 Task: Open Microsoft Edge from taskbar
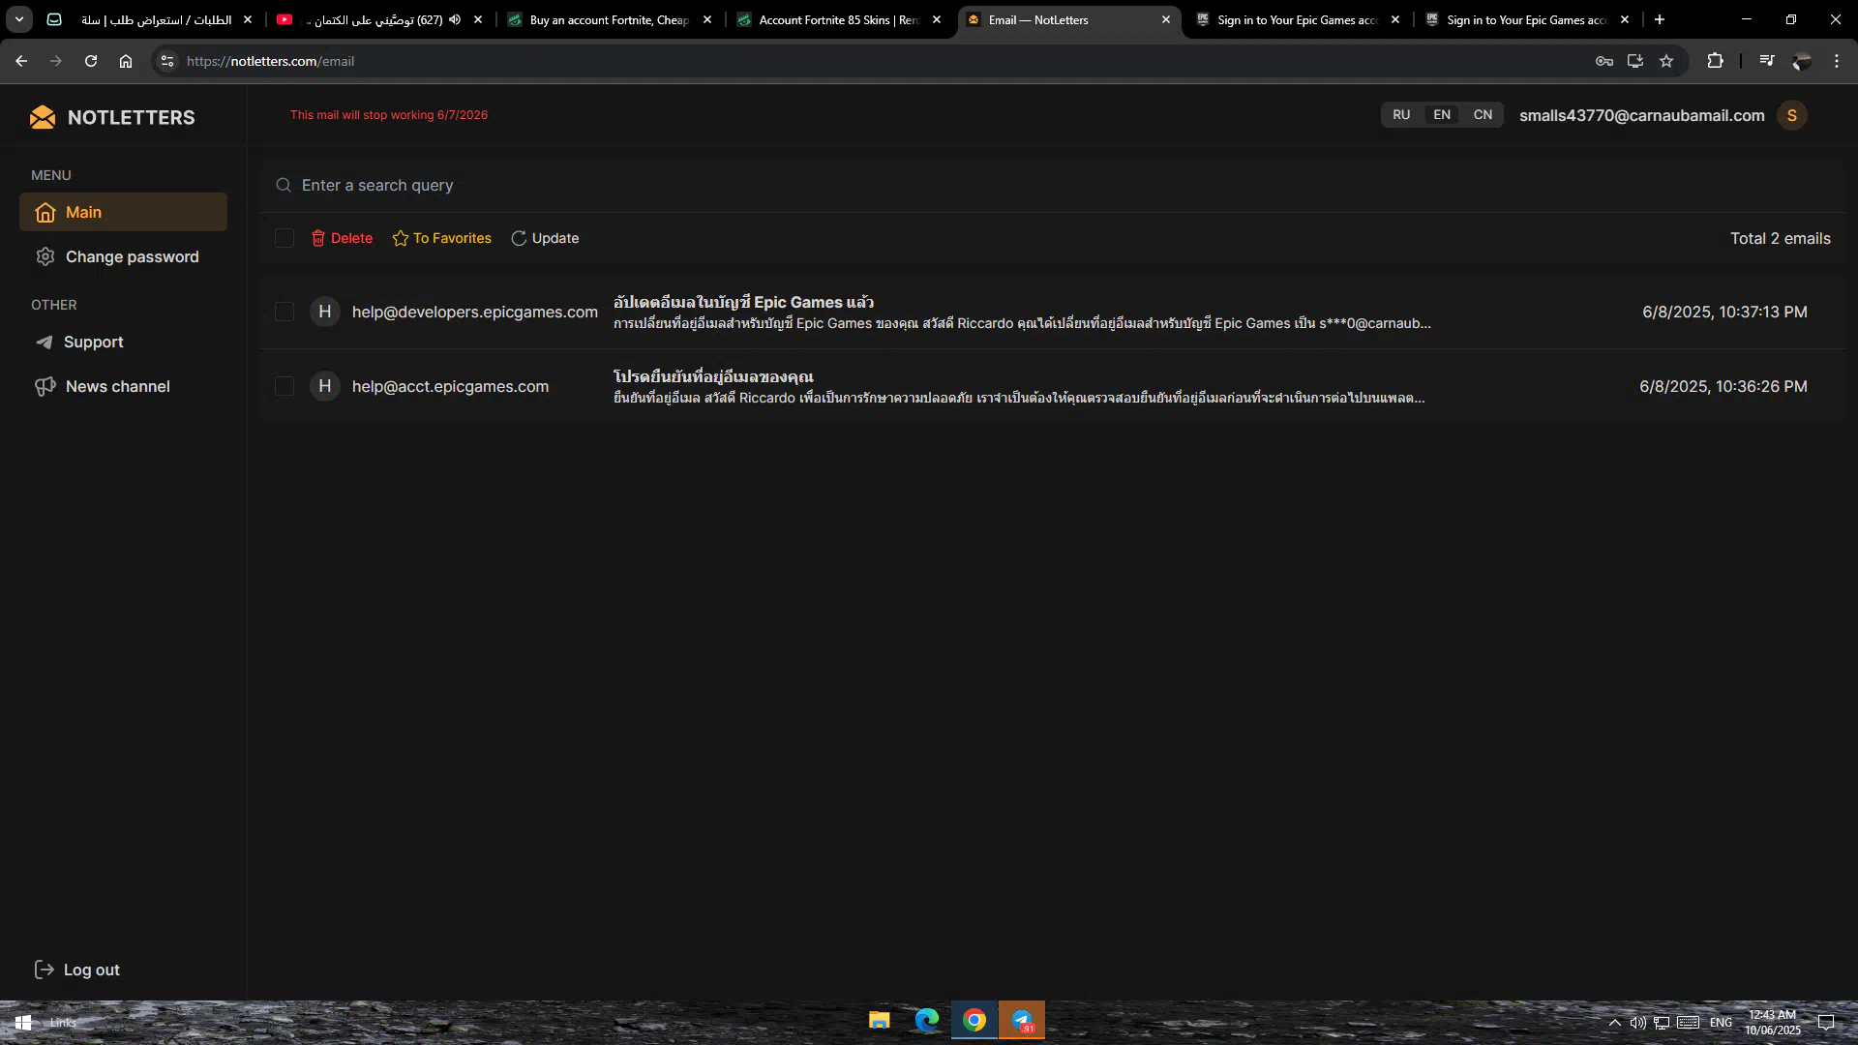(927, 1021)
